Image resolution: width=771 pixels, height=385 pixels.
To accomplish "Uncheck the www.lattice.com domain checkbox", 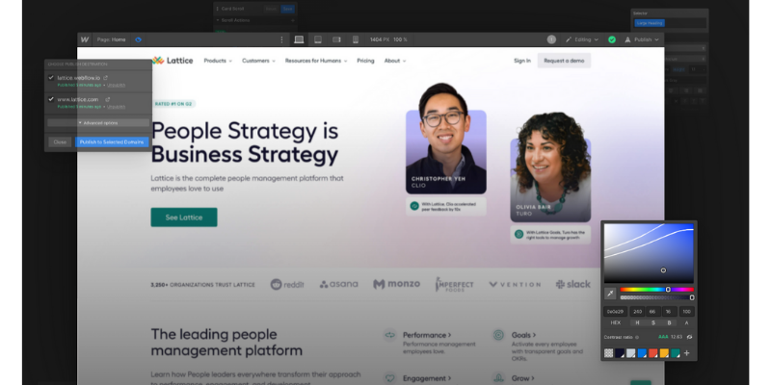I will click(51, 99).
